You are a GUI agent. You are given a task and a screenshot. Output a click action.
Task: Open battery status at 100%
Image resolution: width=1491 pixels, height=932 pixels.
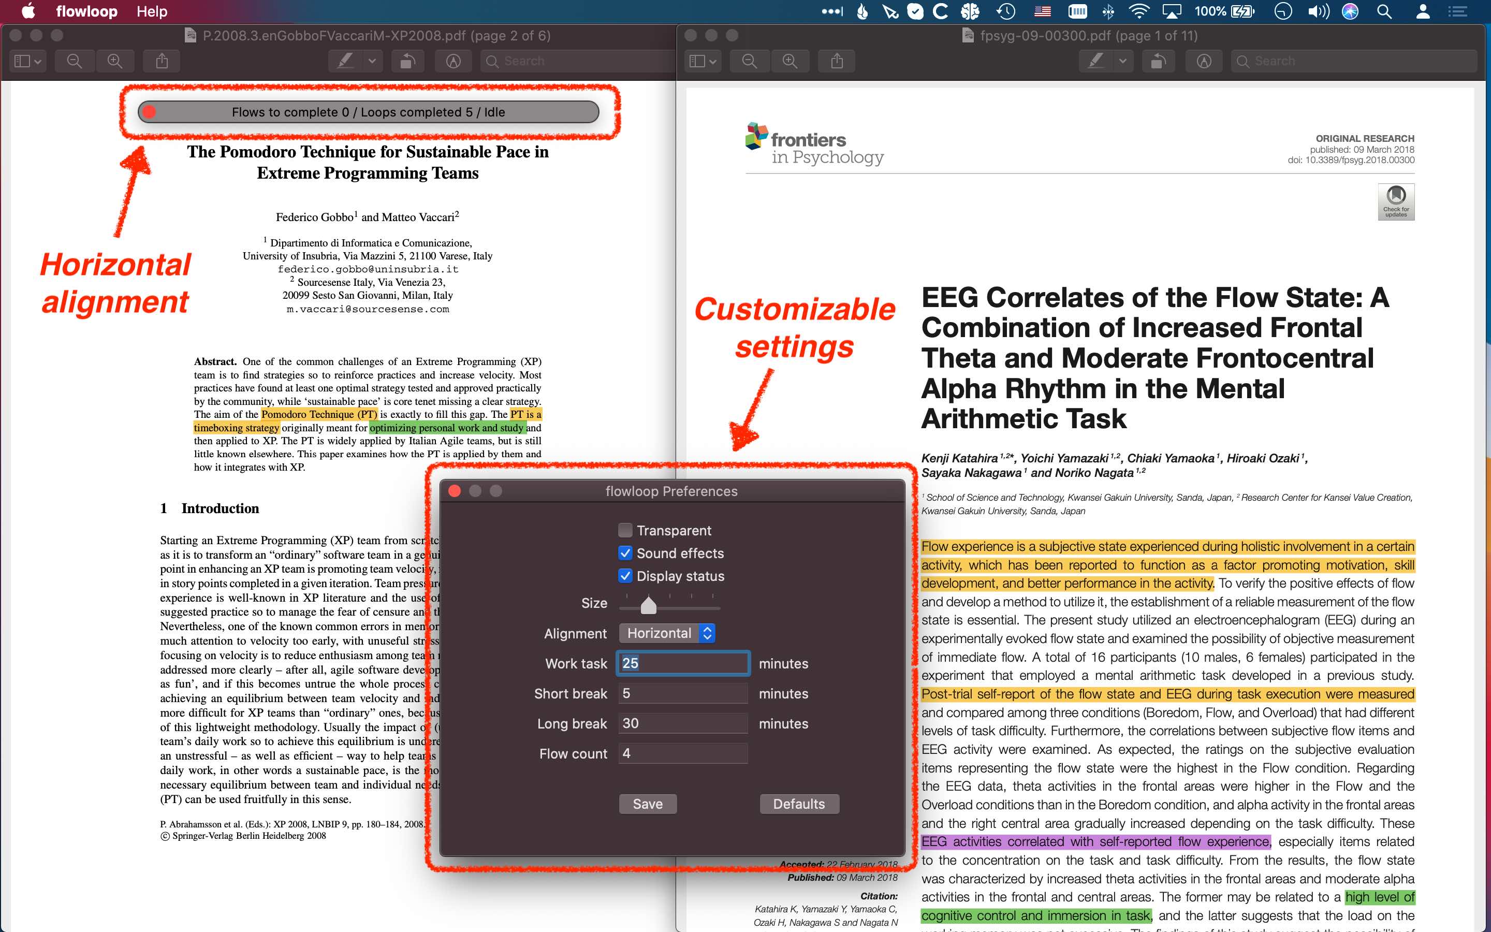[1224, 11]
